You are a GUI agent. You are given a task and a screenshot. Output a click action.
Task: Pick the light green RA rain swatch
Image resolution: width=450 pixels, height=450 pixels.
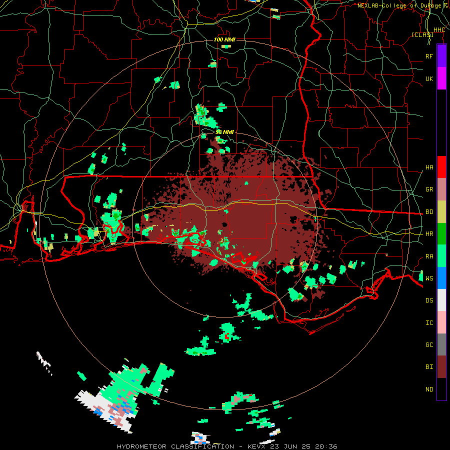coord(441,256)
